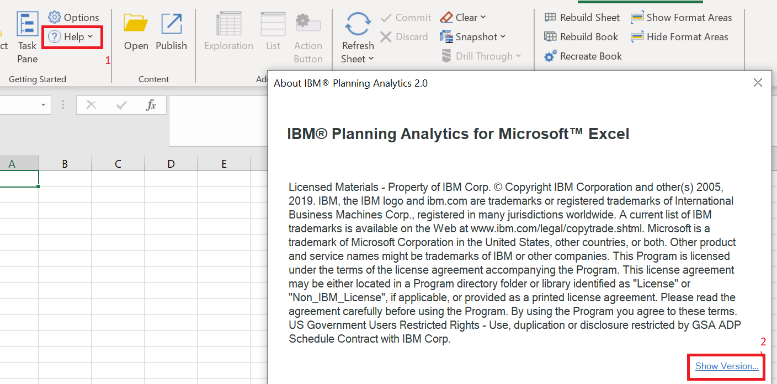Screen dimensions: 777x384
Task: Select column C header
Action: tap(118, 164)
